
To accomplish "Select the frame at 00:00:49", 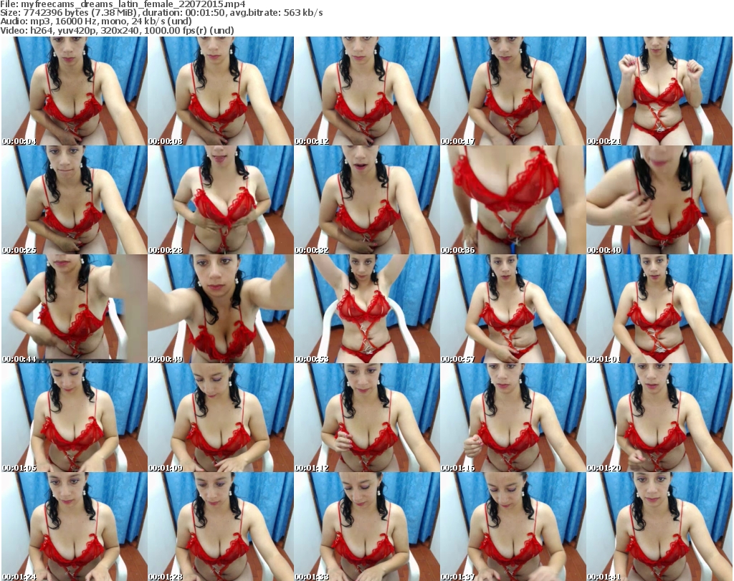I will [x=221, y=309].
